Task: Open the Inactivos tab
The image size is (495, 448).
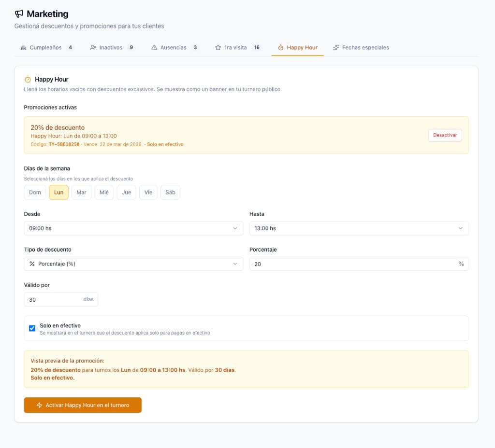Action: [111, 48]
